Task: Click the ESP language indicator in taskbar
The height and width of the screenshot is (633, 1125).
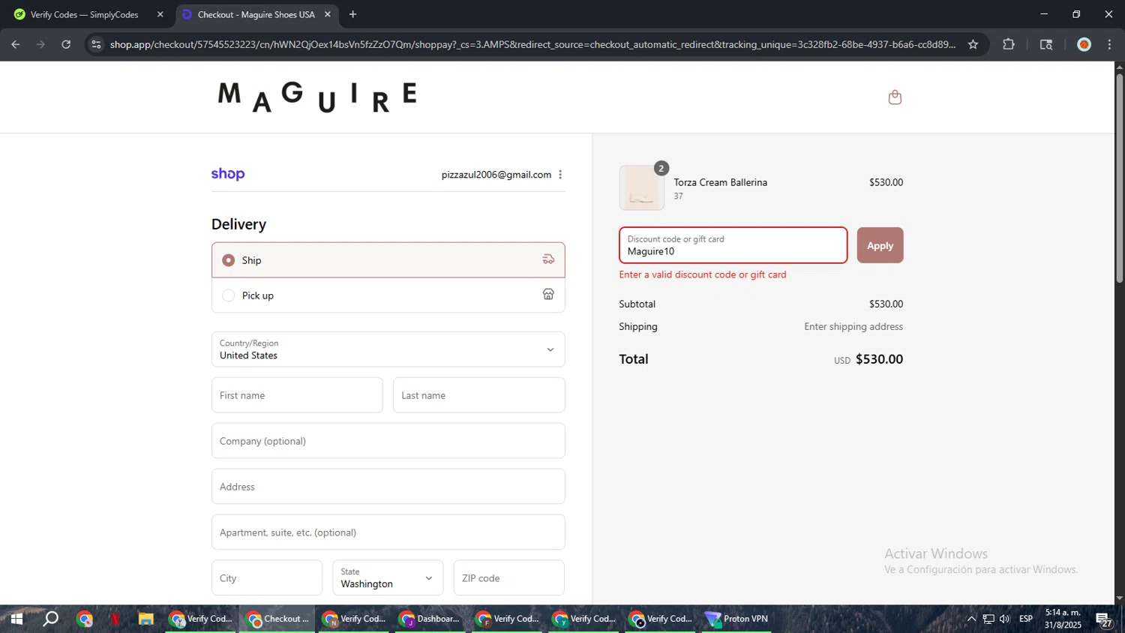Action: (1026, 619)
